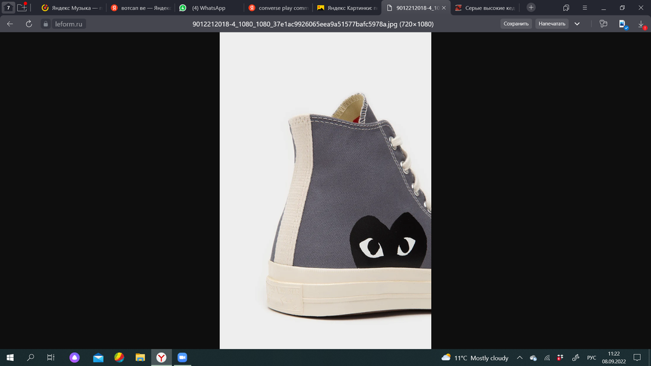Reload the page with the refresh icon
Image resolution: width=651 pixels, height=366 pixels.
click(29, 24)
